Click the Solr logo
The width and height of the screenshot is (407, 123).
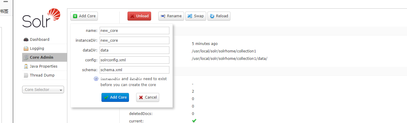coord(41,18)
